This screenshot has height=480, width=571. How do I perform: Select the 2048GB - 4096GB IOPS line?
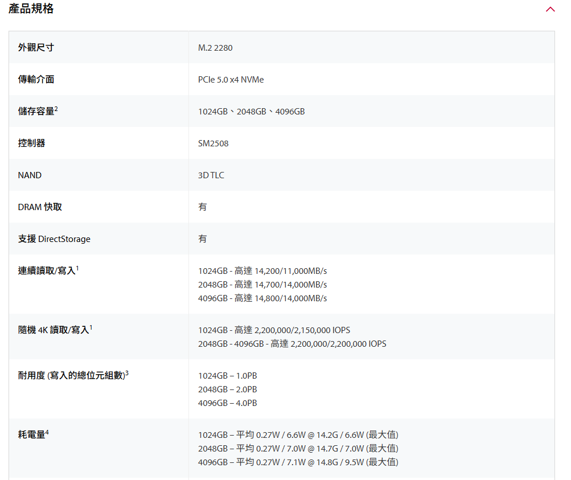(x=292, y=344)
